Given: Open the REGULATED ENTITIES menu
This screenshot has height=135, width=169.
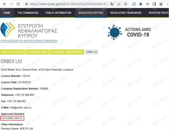Looking at the screenshot, I should 91,13.
